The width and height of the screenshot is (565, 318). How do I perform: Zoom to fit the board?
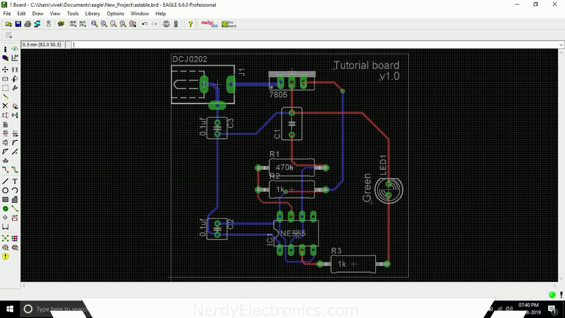[x=94, y=24]
